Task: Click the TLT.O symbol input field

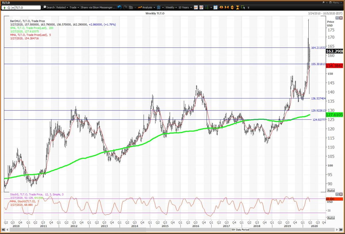Action: point(27,7)
